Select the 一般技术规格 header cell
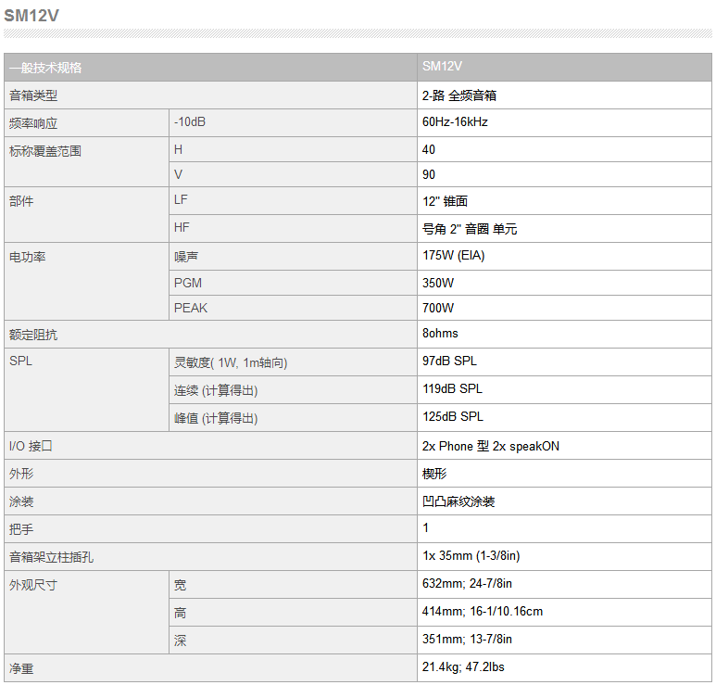This screenshot has width=716, height=685. 210,68
